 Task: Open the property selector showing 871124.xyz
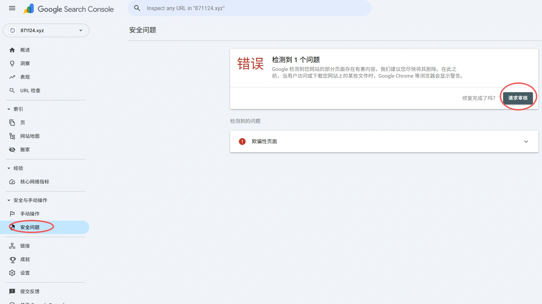46,30
